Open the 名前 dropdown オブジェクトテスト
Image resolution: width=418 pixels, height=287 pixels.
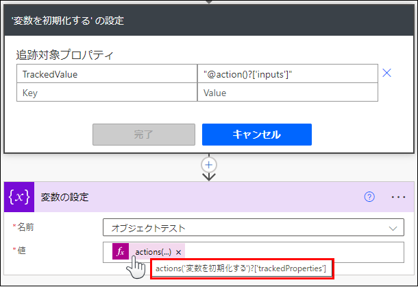pyautogui.click(x=254, y=227)
